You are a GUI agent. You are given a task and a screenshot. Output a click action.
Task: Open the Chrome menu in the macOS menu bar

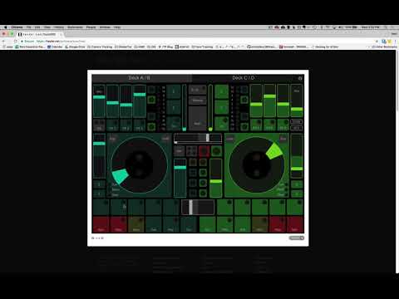17,27
